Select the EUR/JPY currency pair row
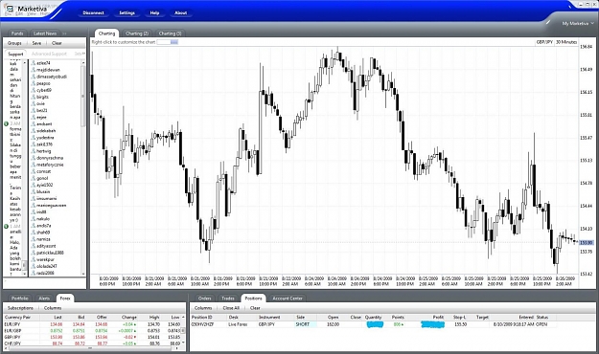 [x=92, y=324]
